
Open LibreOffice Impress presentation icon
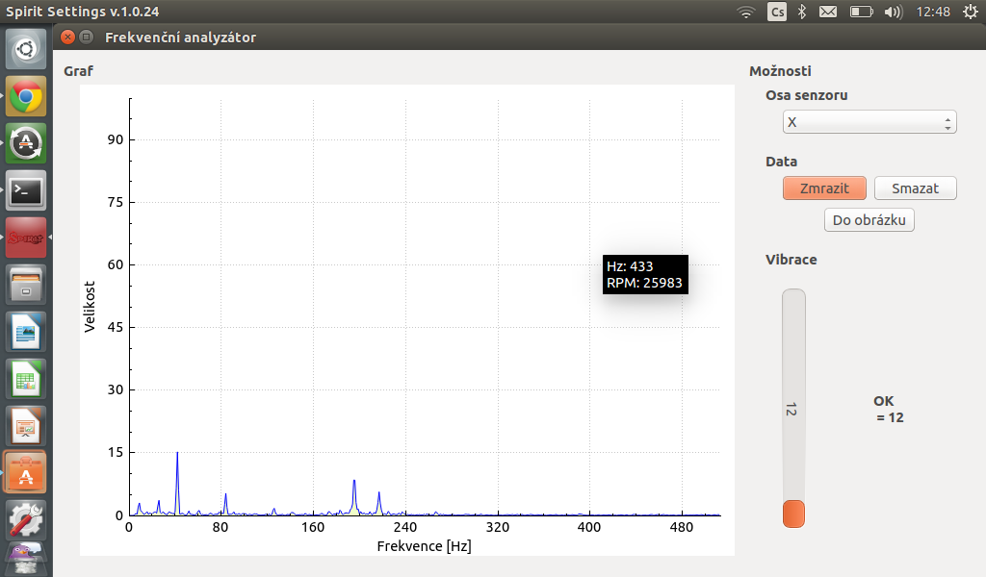[26, 425]
